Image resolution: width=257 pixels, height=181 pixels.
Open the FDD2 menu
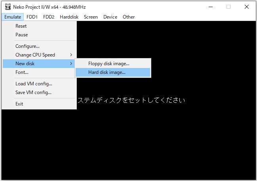click(49, 17)
